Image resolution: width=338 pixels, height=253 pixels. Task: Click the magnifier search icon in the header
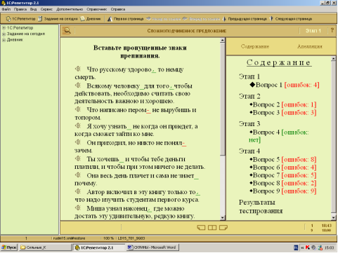click(x=67, y=31)
